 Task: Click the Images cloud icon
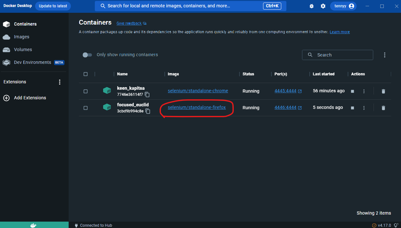[6, 37]
